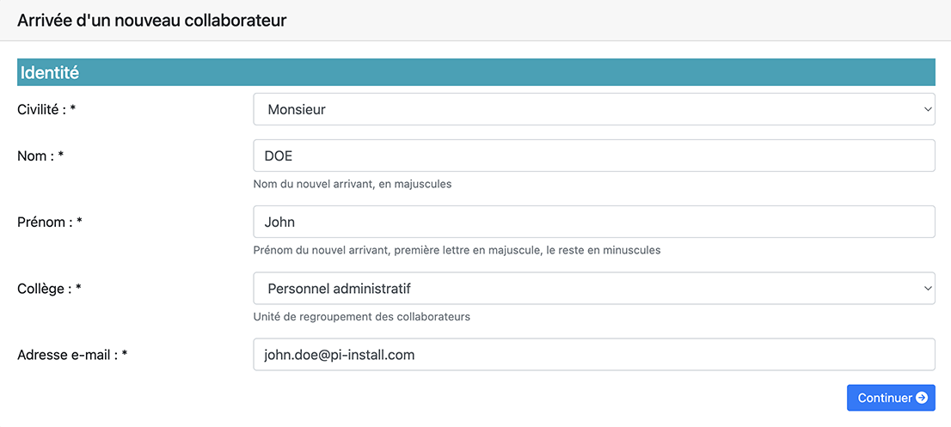Image resolution: width=951 pixels, height=427 pixels.
Task: Focus the Nom field containing DOE
Action: point(593,156)
